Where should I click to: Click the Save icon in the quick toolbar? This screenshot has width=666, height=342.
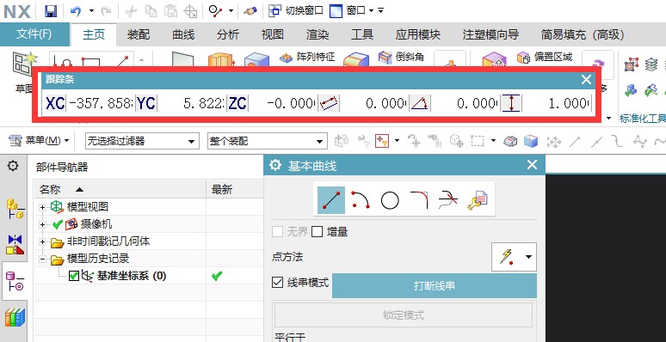51,11
